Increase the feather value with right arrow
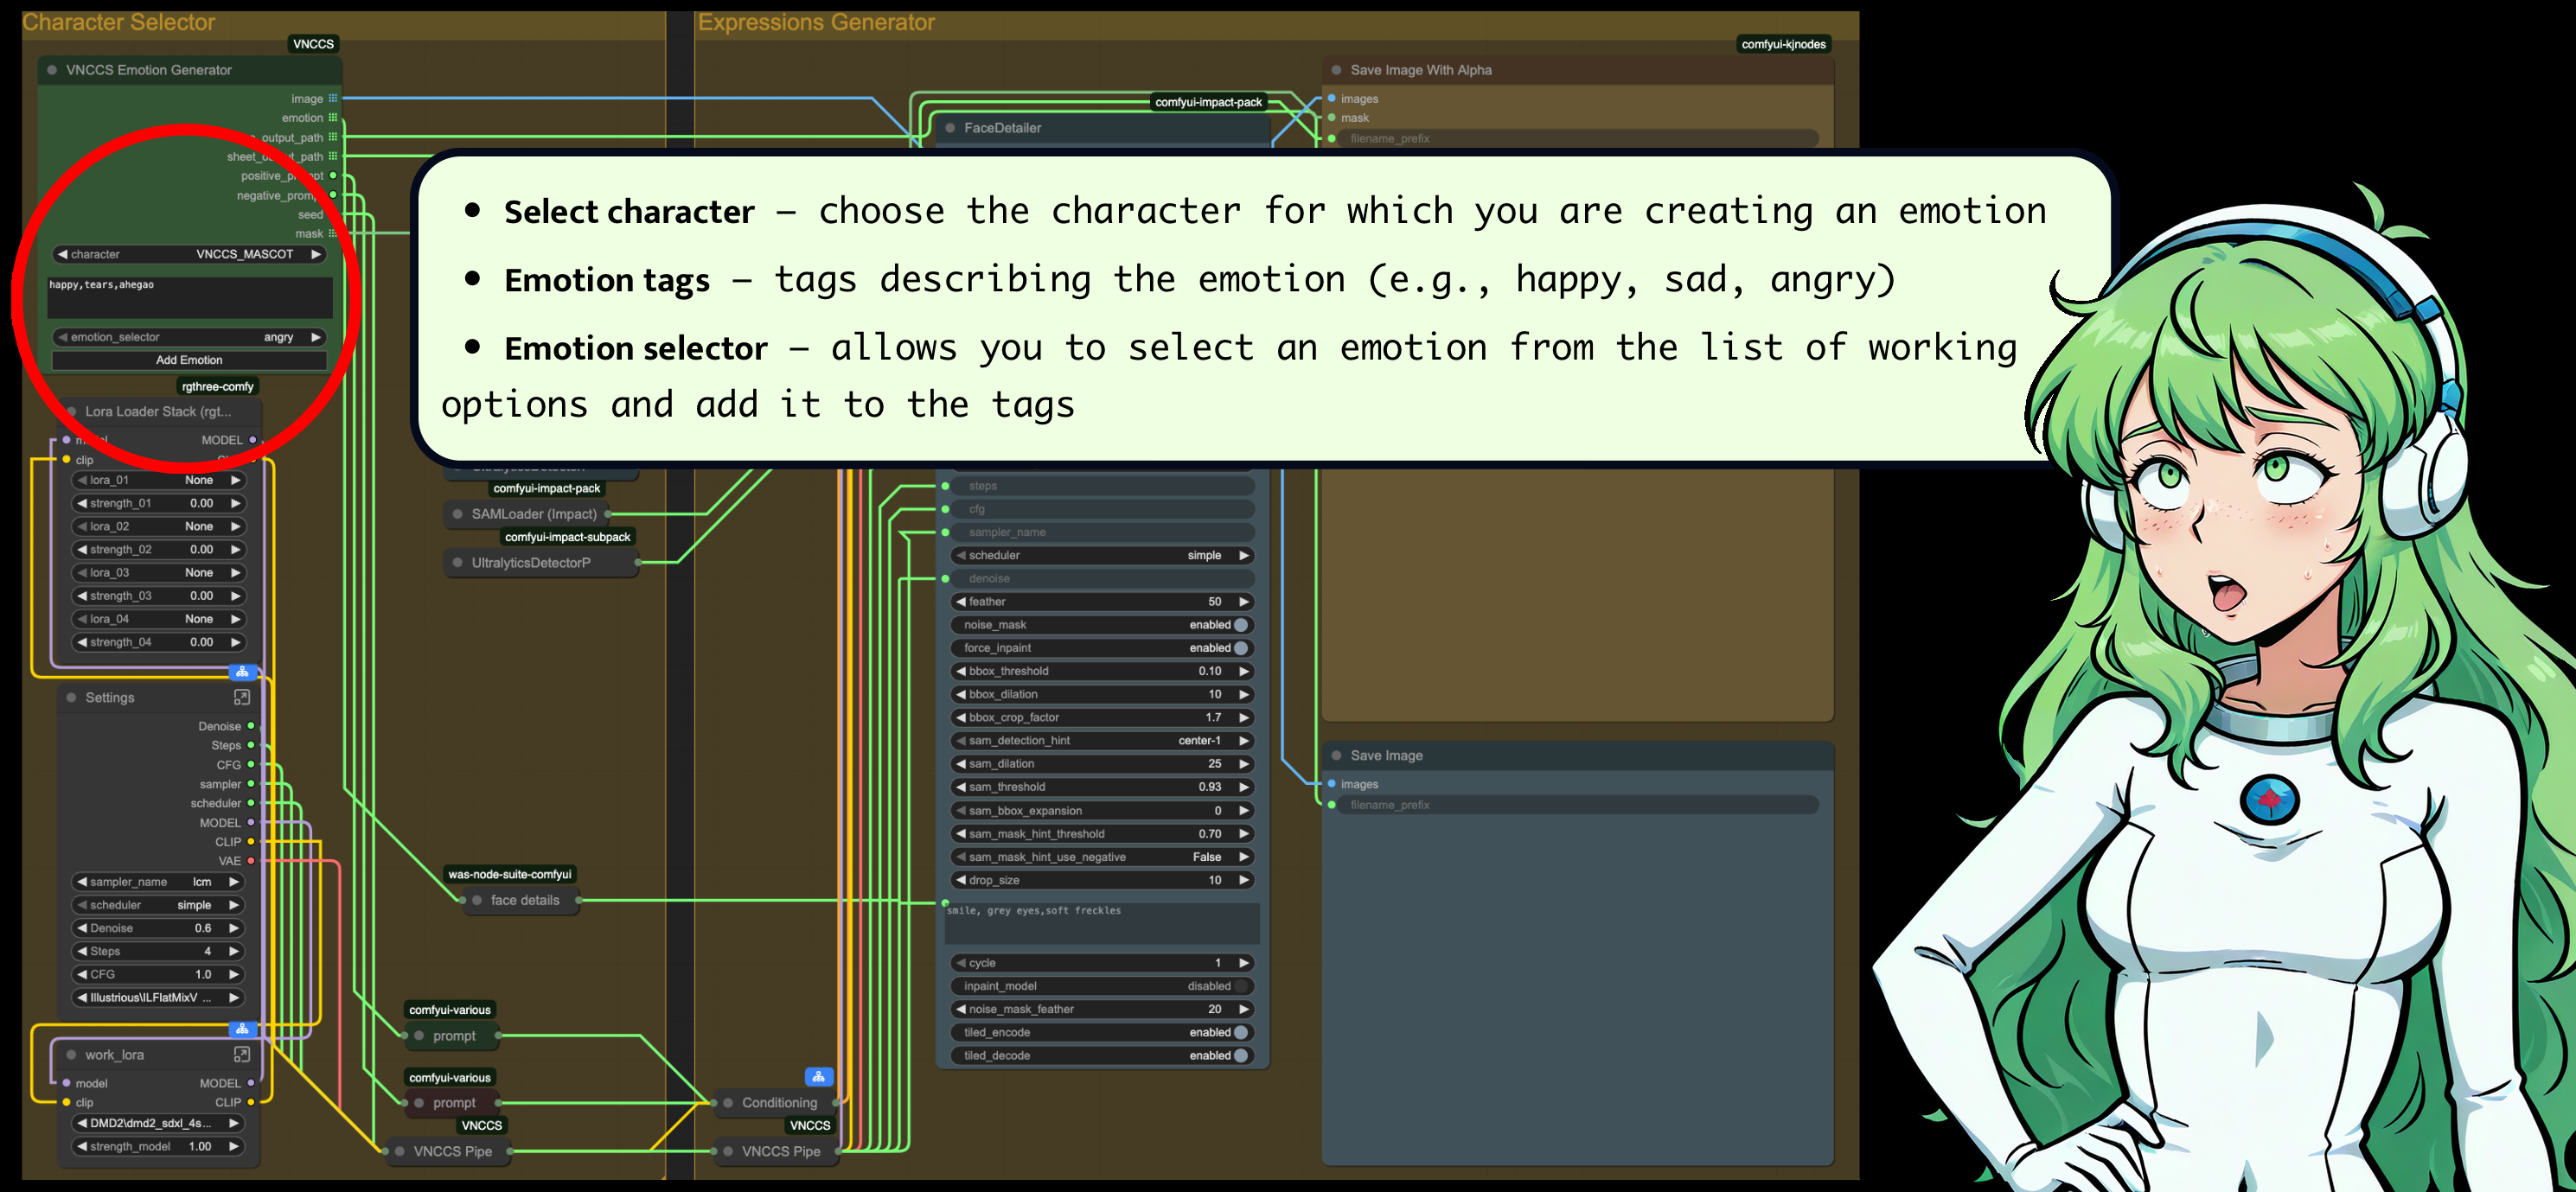 point(1244,602)
